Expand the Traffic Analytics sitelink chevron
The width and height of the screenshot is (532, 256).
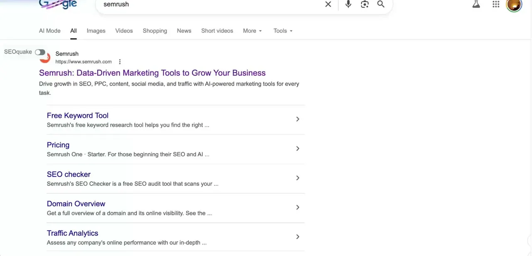point(298,237)
